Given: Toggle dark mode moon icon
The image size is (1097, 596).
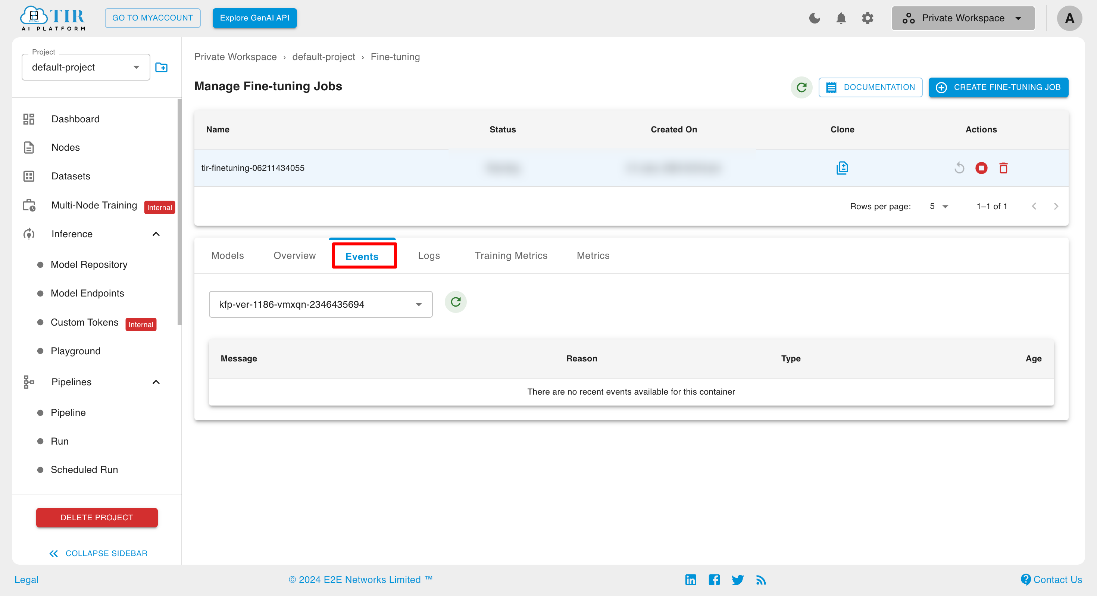Looking at the screenshot, I should click(814, 18).
